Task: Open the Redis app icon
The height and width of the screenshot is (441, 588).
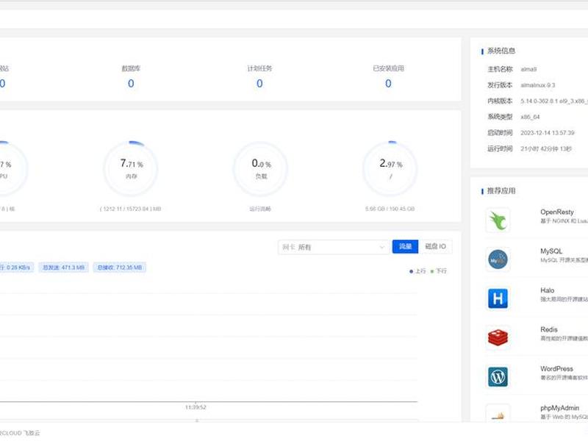Action: pyautogui.click(x=498, y=337)
